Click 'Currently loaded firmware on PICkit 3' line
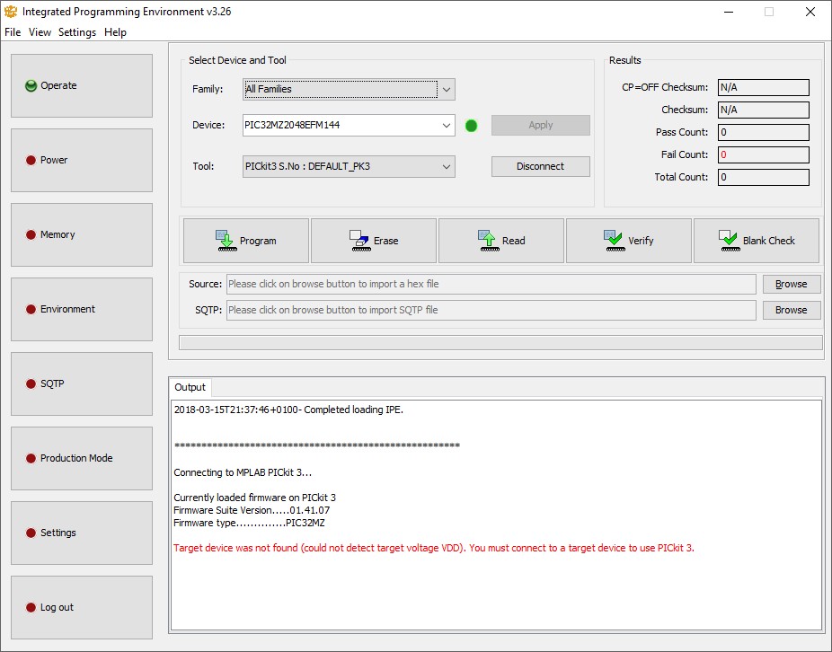The height and width of the screenshot is (652, 832). click(254, 498)
